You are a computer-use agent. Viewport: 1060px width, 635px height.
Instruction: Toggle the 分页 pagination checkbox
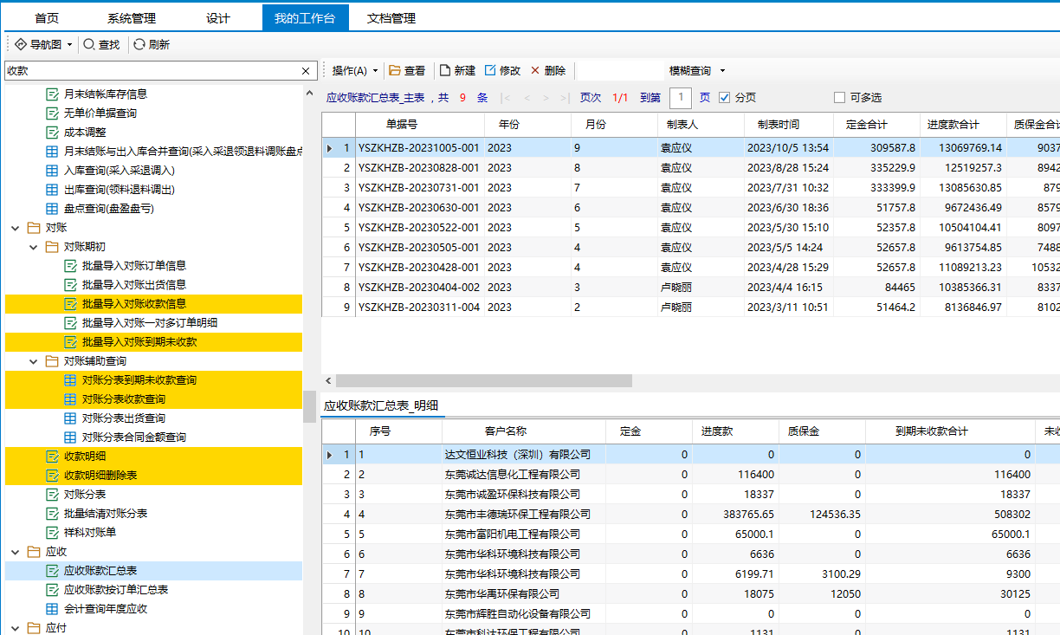725,97
